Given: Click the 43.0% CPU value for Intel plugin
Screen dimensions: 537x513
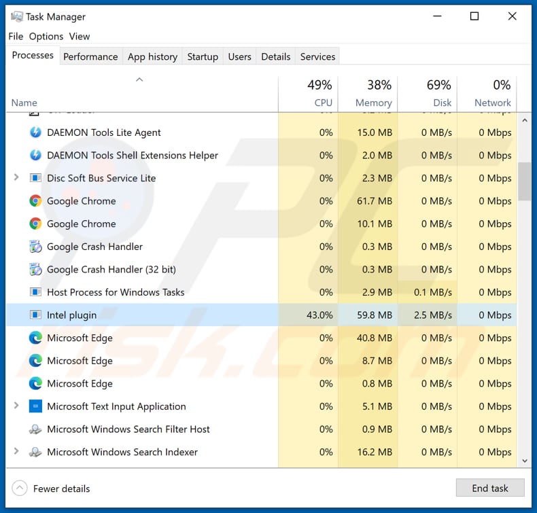Looking at the screenshot, I should tap(319, 315).
